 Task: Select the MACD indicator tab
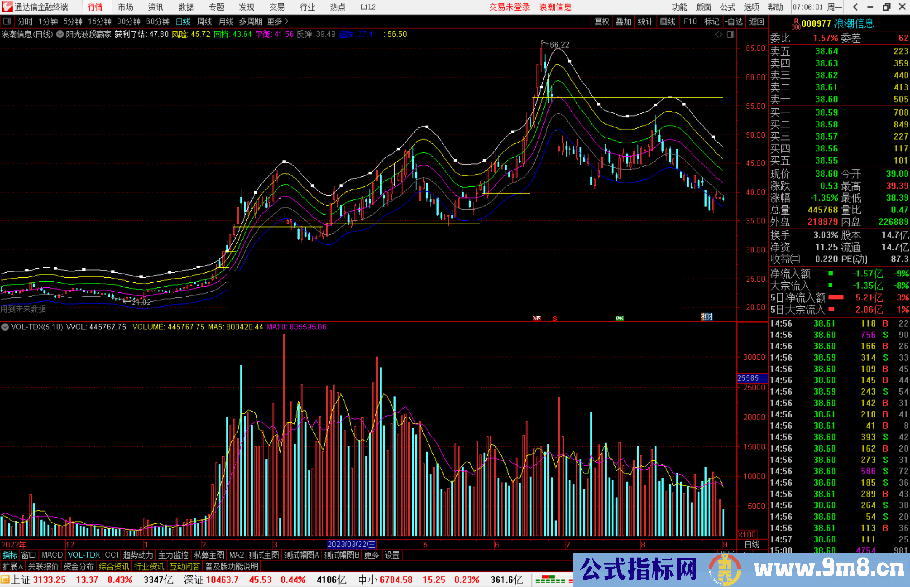(x=52, y=555)
